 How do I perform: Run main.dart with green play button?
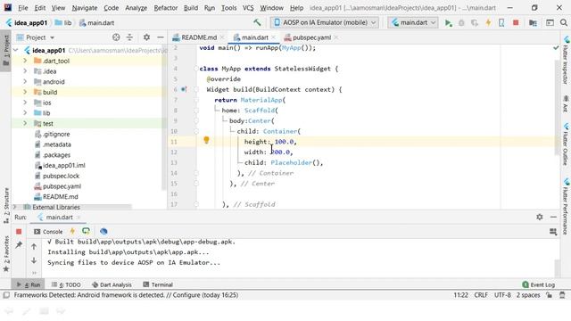[448, 23]
